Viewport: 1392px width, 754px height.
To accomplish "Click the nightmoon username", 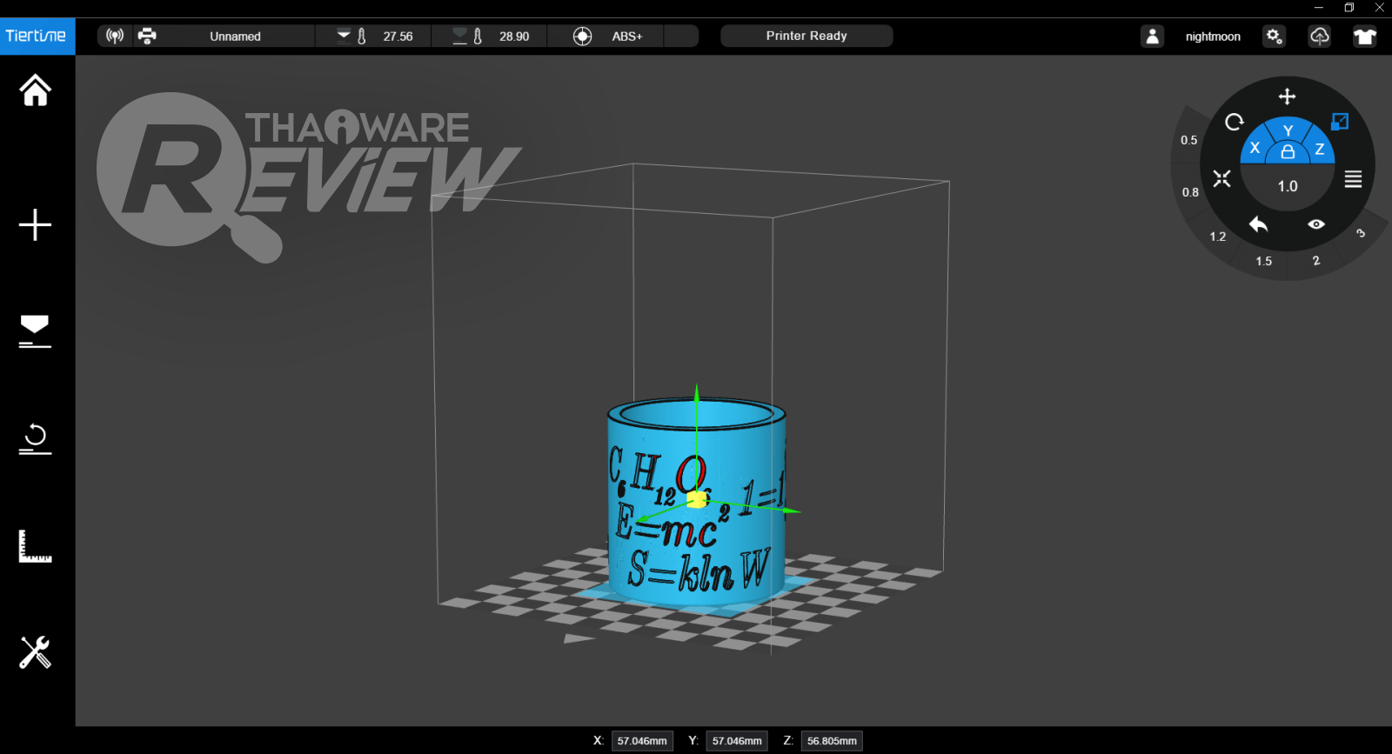I will tap(1213, 37).
